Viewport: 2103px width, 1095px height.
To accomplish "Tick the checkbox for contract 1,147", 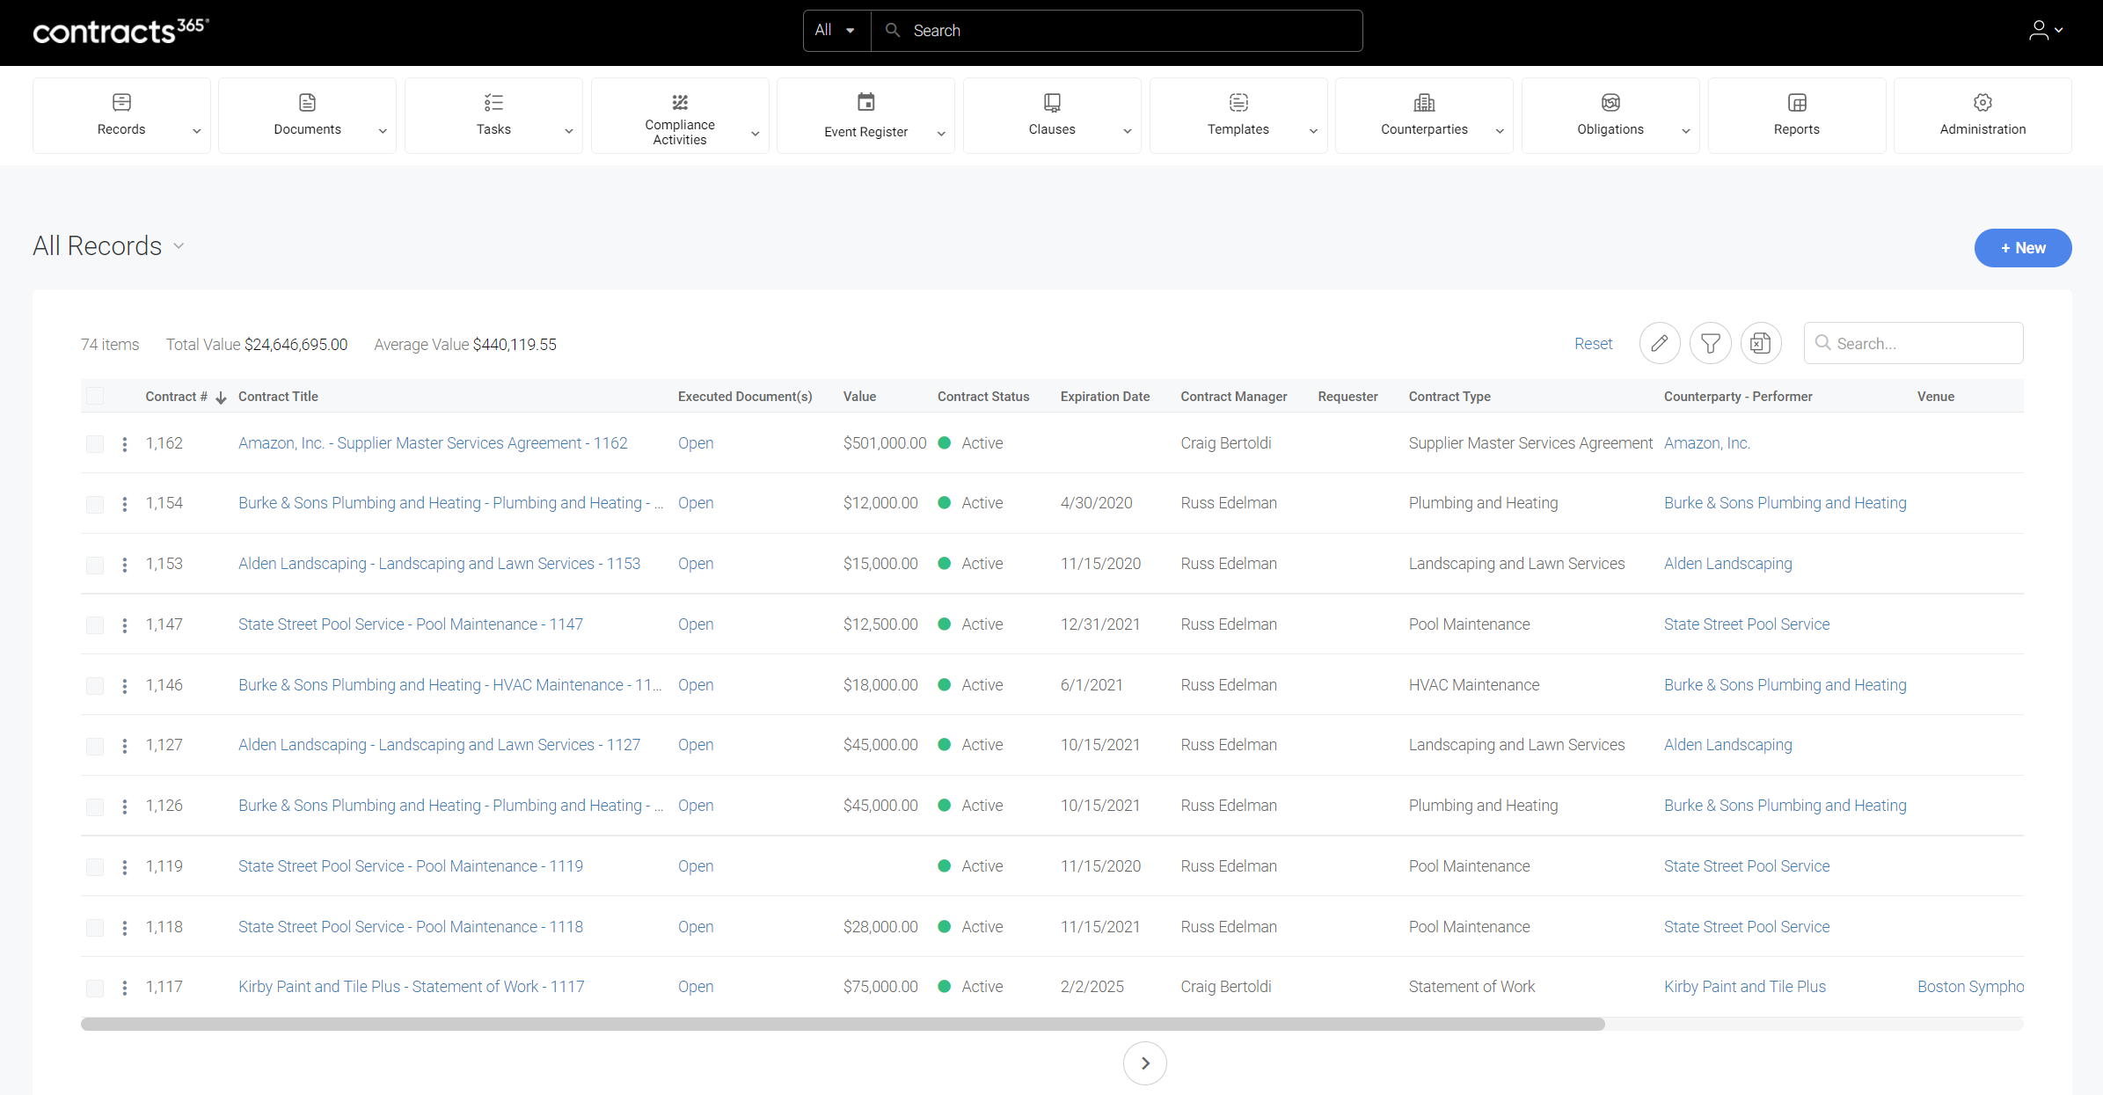I will [x=95, y=625].
